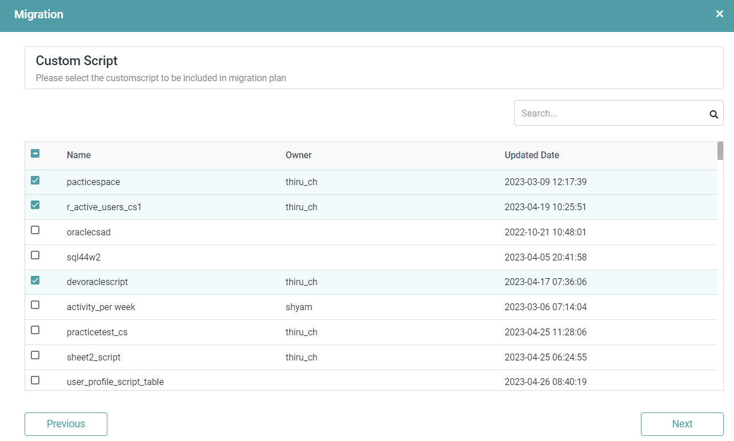Check the sheet2_script checkbox

pos(35,355)
